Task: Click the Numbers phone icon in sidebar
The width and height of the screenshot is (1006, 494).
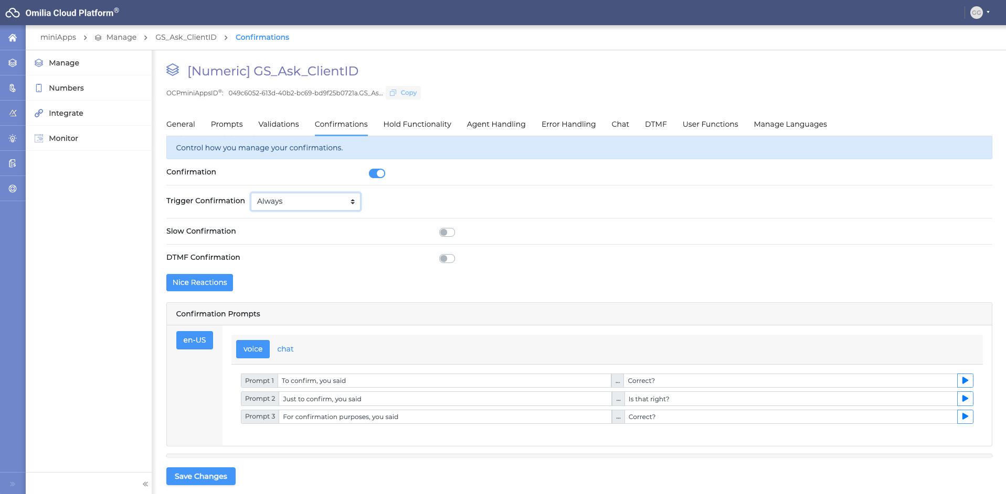Action: point(39,88)
